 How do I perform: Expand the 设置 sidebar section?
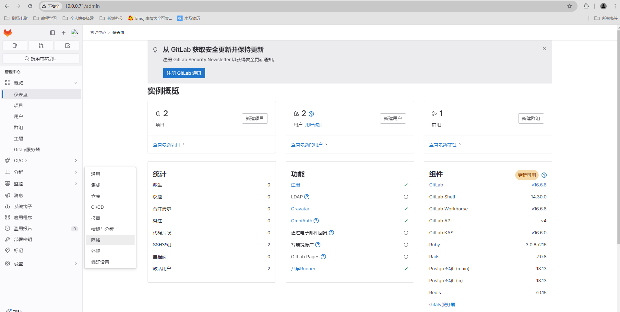[41, 264]
